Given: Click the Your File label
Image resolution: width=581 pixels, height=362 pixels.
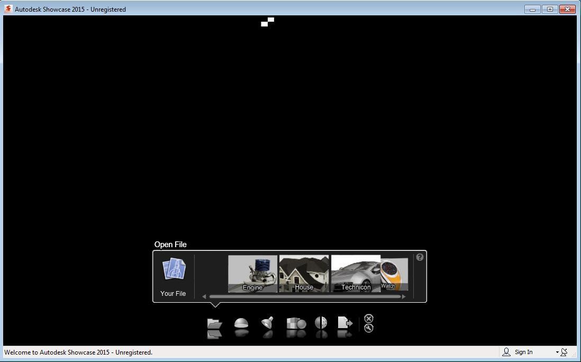Looking at the screenshot, I should click(173, 293).
